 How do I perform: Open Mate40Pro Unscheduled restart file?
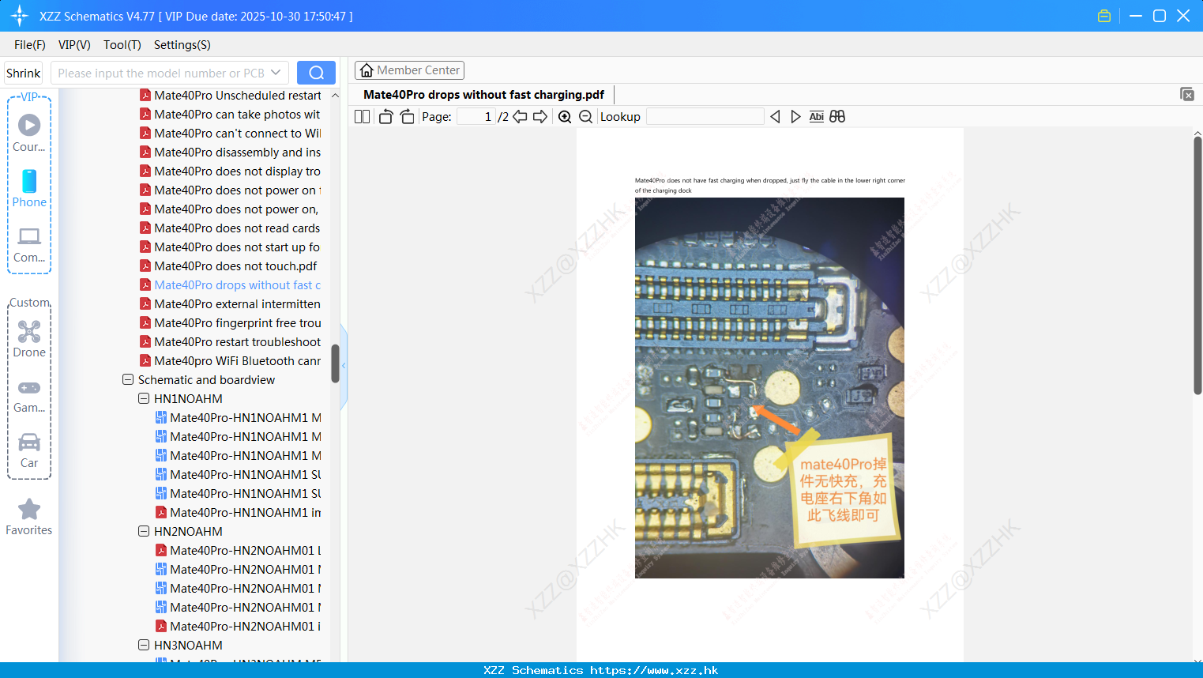(231, 95)
